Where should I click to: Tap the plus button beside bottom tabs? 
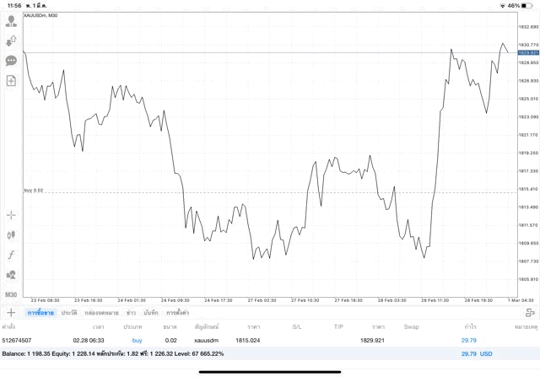[x=11, y=313]
